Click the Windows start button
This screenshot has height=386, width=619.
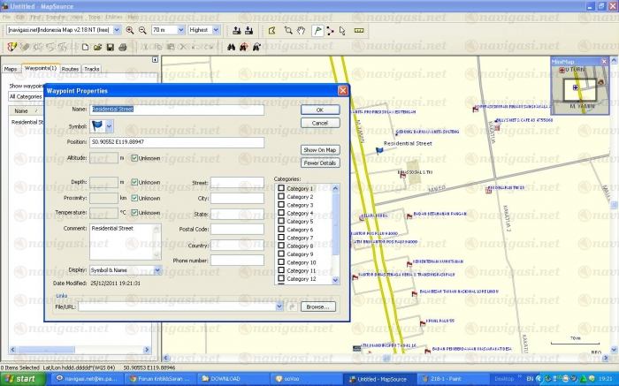click(21, 379)
